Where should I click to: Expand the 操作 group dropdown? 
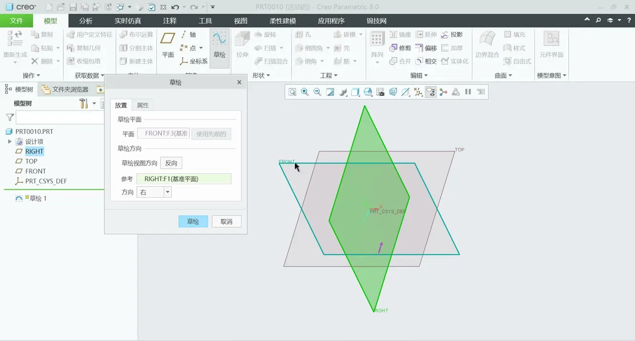tap(31, 75)
